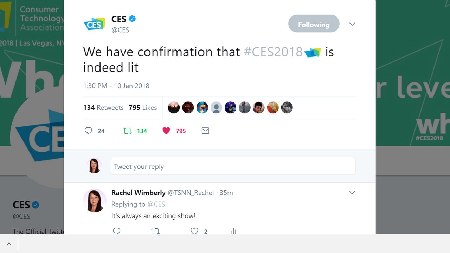Open analytics on Rachel Wimberly's reply

tap(233, 231)
